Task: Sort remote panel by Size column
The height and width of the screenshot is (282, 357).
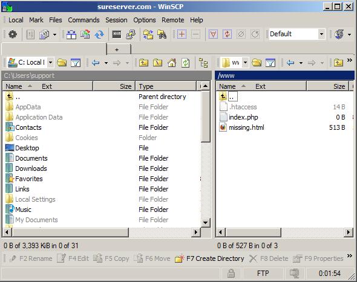Action: pos(327,86)
